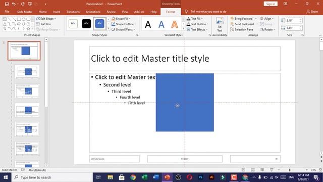Switch to the Slide Master tab
The width and height of the screenshot is (323, 182).
point(25,12)
